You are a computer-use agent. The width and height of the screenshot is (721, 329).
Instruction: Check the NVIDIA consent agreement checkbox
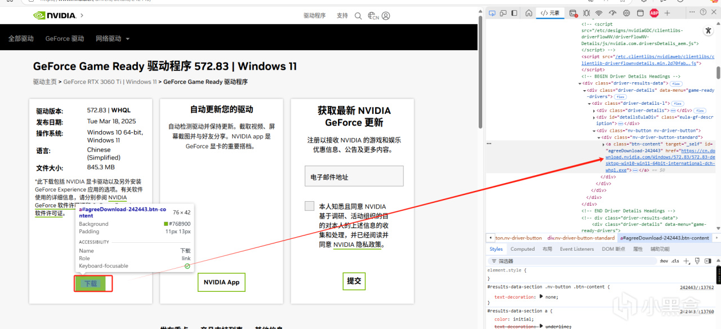point(309,206)
